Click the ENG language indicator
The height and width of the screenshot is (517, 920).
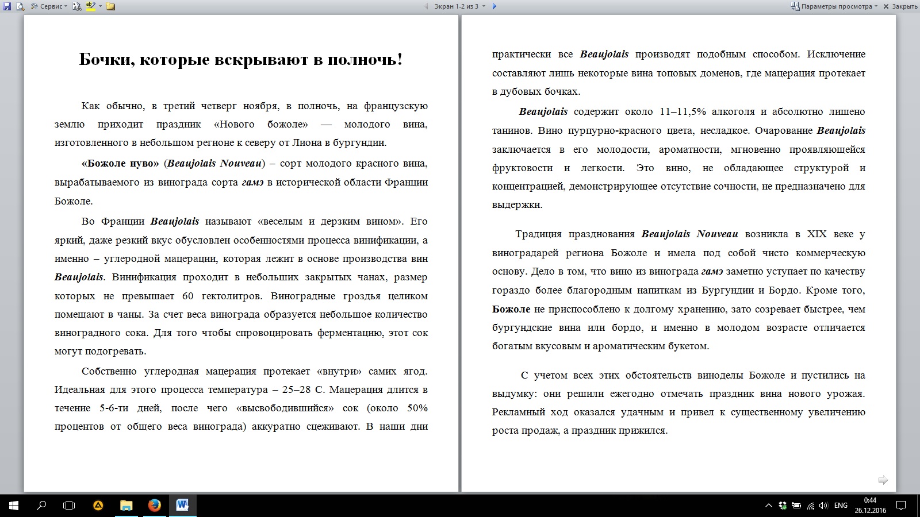coord(841,506)
